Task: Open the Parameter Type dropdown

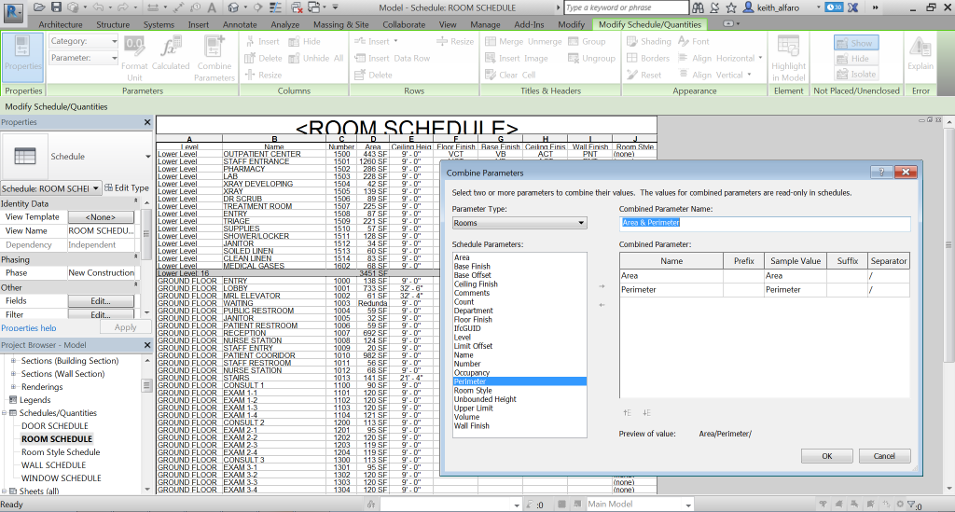Action: (x=519, y=223)
